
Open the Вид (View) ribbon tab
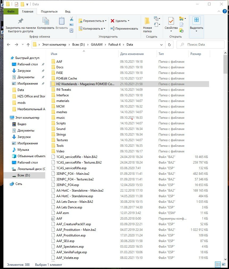pos(68,11)
